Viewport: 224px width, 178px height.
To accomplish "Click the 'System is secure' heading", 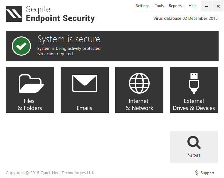I will click(x=69, y=39).
